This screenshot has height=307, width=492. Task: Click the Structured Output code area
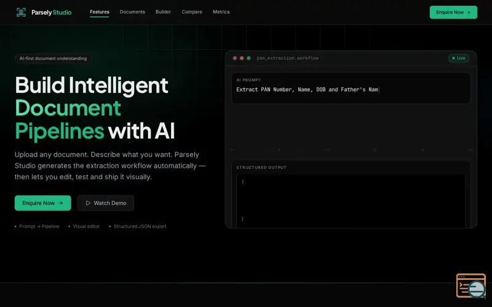pos(351,201)
